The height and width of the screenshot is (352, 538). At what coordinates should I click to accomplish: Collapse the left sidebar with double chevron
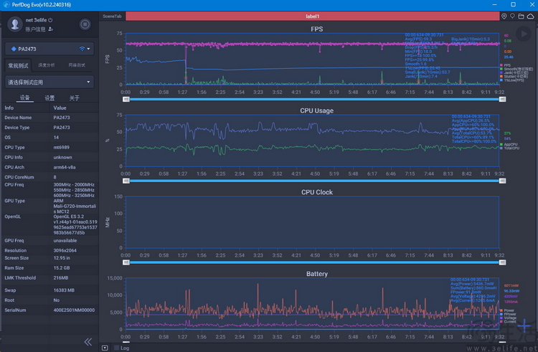[x=88, y=342]
